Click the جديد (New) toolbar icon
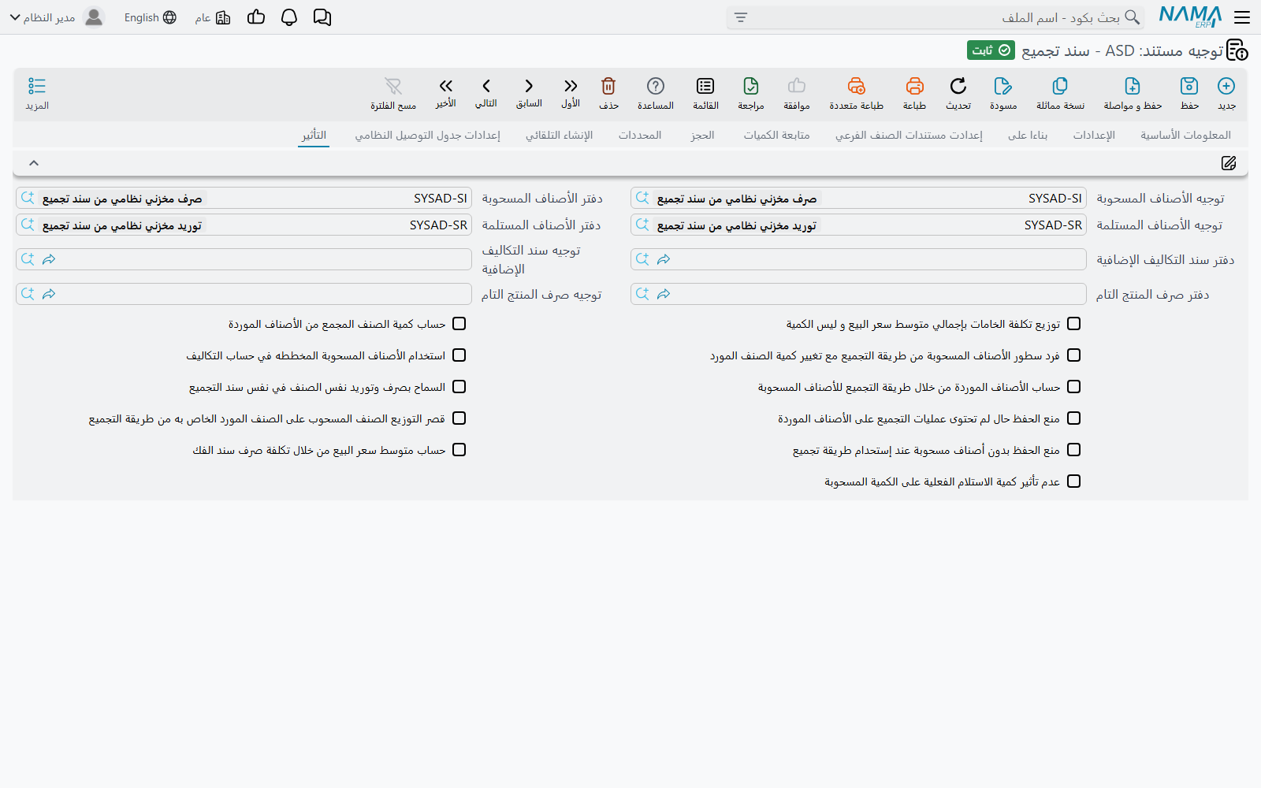The width and height of the screenshot is (1261, 788). (x=1226, y=86)
